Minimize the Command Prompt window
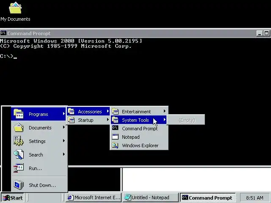The image size is (271, 203). [x=260, y=33]
